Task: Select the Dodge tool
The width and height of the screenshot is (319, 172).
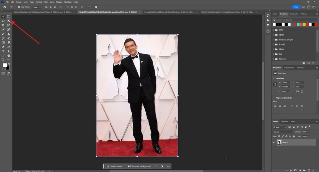Action: (3, 47)
